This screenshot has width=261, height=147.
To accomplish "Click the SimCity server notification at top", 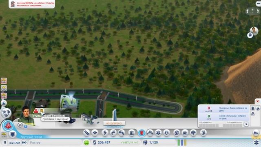I will [x=32, y=4].
